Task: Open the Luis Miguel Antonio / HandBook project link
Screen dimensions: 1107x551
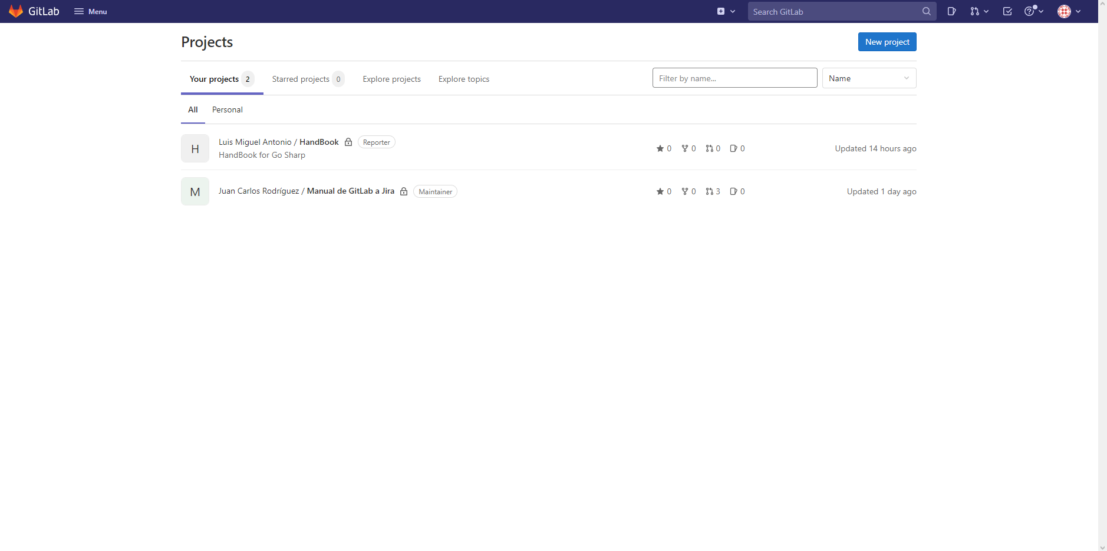Action: pos(279,142)
